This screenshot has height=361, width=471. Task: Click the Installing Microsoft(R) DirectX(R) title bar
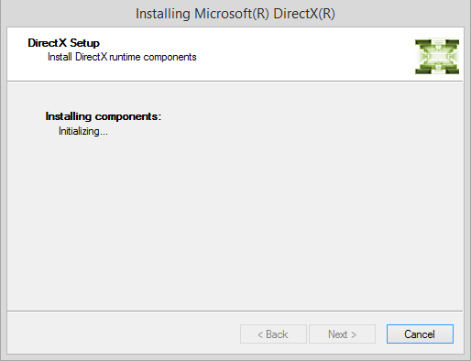pyautogui.click(x=235, y=14)
